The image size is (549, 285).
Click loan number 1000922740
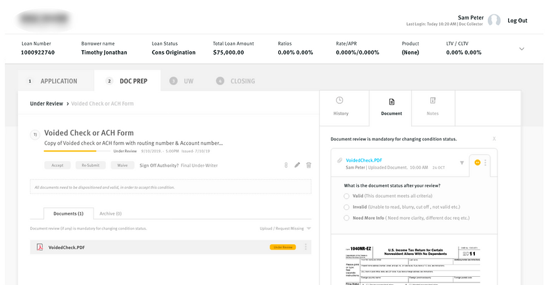coord(38,53)
